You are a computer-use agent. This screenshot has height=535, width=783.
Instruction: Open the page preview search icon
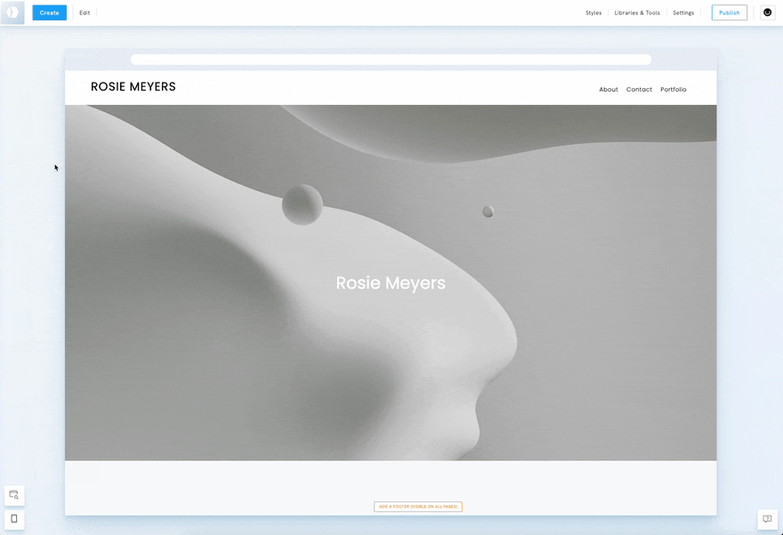pos(14,495)
